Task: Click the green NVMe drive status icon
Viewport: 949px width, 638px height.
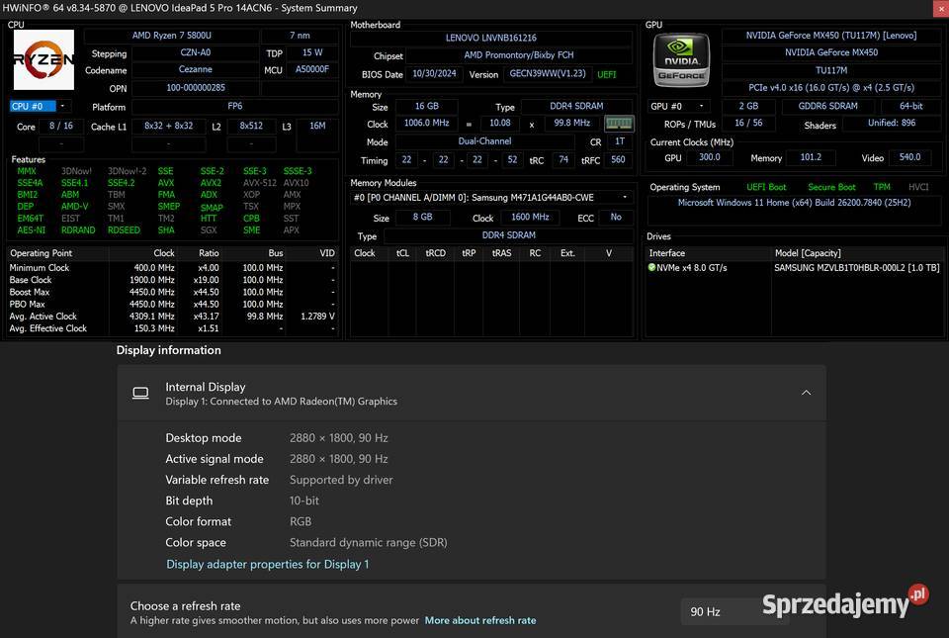Action: [x=651, y=267]
